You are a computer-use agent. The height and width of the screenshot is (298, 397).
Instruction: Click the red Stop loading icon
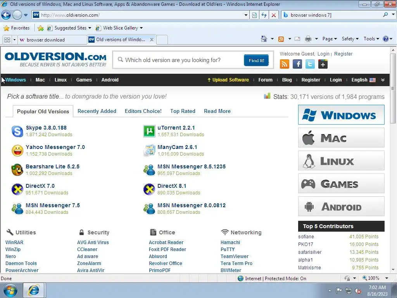[274, 15]
